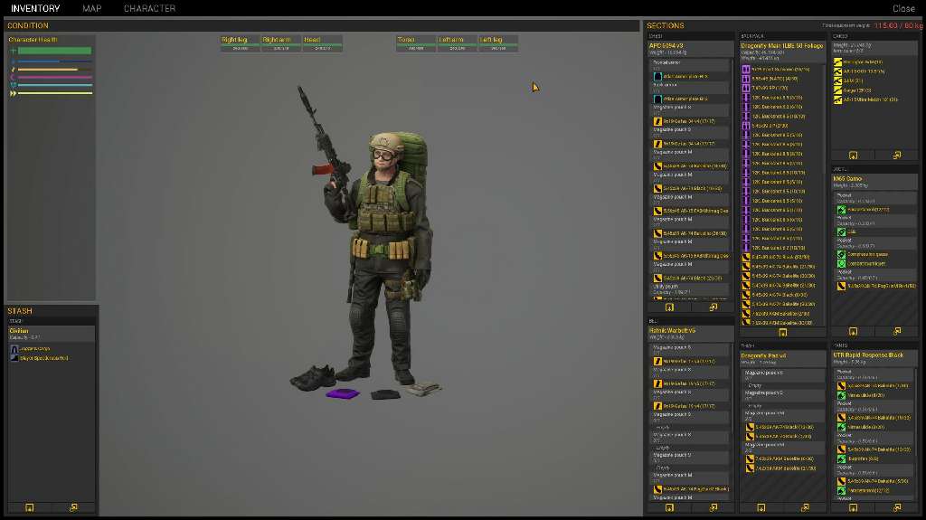Select Saiga 12K icon in Cargo
Screen dimensions: 926x520
(x=837, y=90)
